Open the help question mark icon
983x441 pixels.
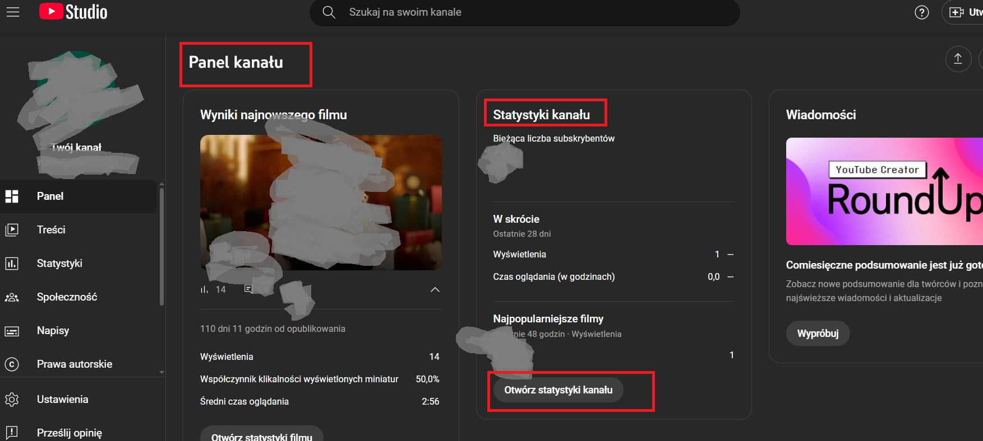pyautogui.click(x=922, y=12)
